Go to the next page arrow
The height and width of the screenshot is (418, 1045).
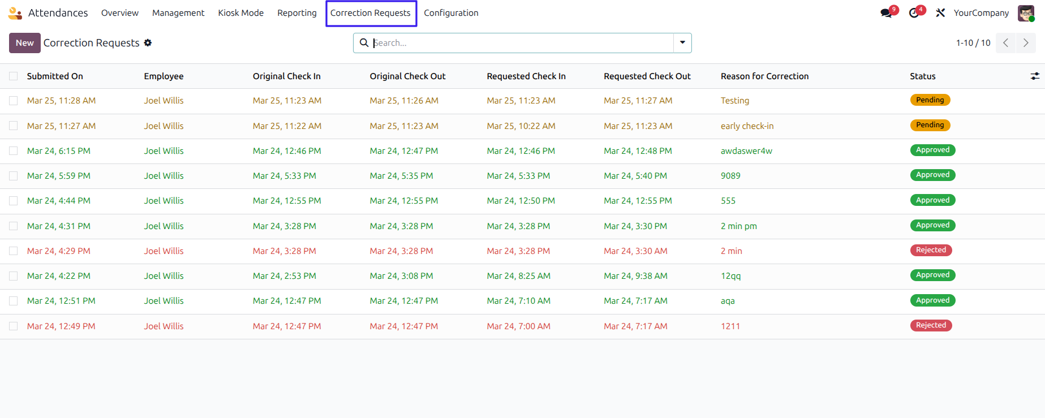(1026, 43)
